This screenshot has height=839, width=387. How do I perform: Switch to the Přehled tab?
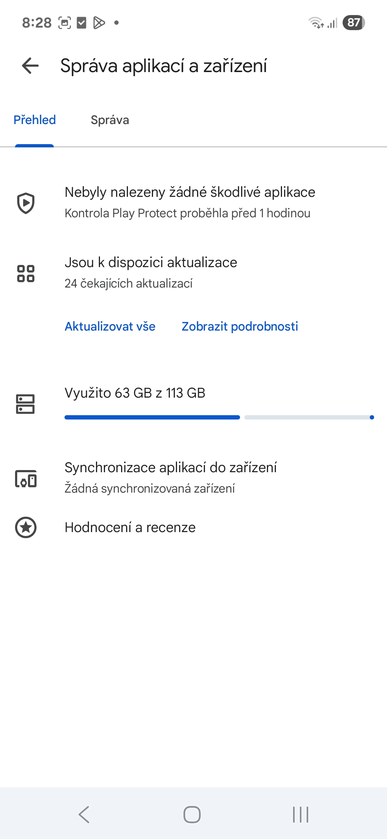point(35,120)
